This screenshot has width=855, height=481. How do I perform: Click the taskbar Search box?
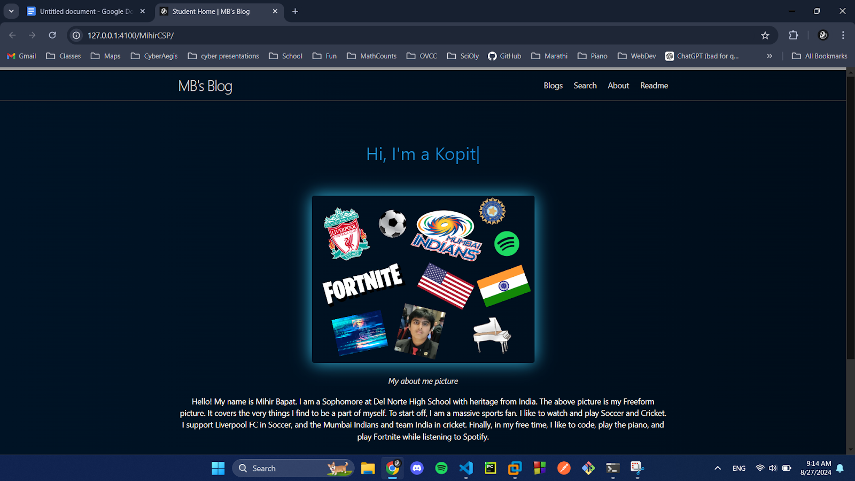pyautogui.click(x=293, y=468)
